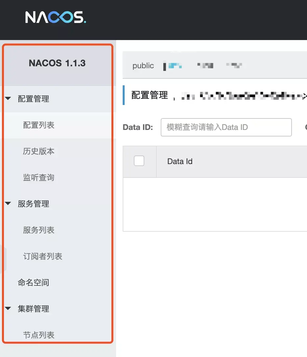Viewport: 307px width, 357px height.
Task: Open 监听查询 in the sidebar
Action: coord(39,178)
